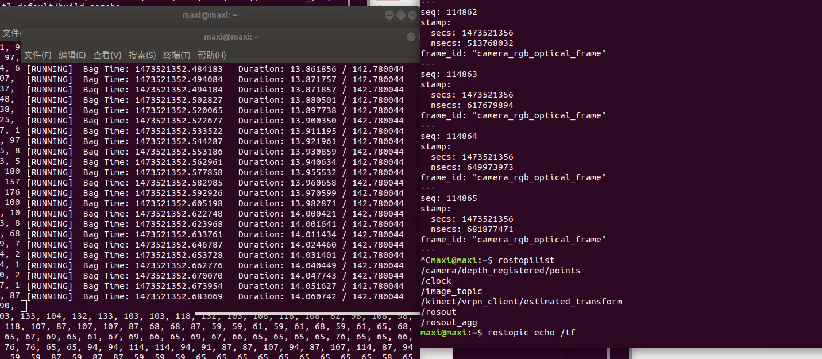Click Bag Time 1473521352.592926 row

pos(215,193)
